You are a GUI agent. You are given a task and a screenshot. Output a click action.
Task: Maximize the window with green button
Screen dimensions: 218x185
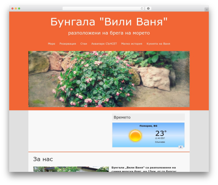click(x=19, y=8)
